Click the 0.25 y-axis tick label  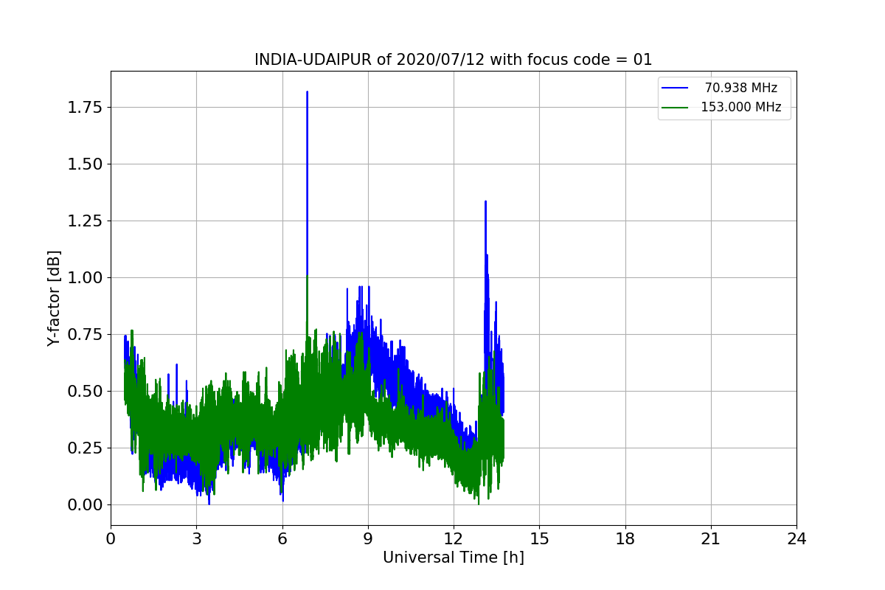[85, 448]
